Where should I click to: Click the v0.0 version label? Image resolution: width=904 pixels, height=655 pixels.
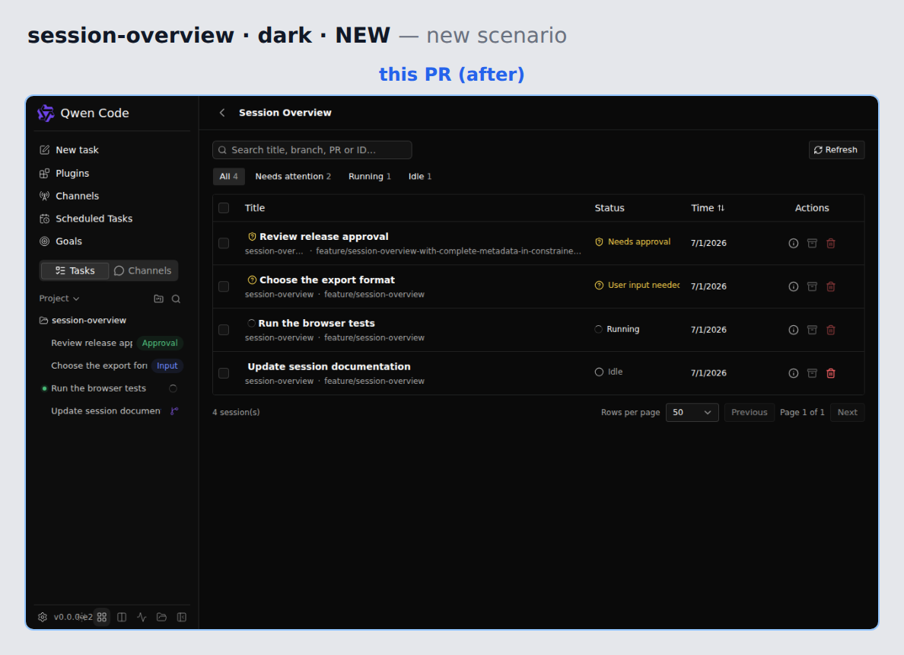click(x=72, y=618)
